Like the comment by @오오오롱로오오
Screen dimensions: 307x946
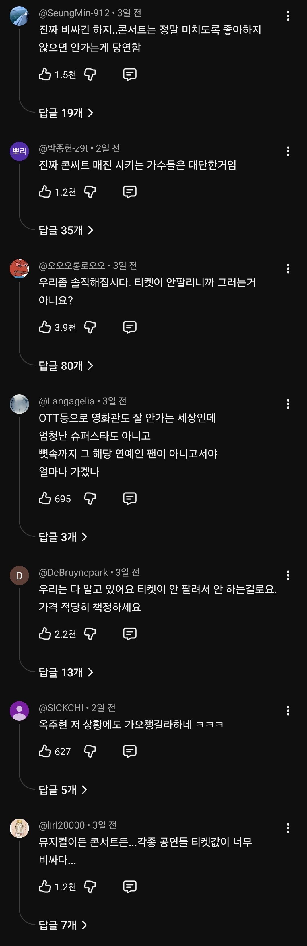point(45,327)
